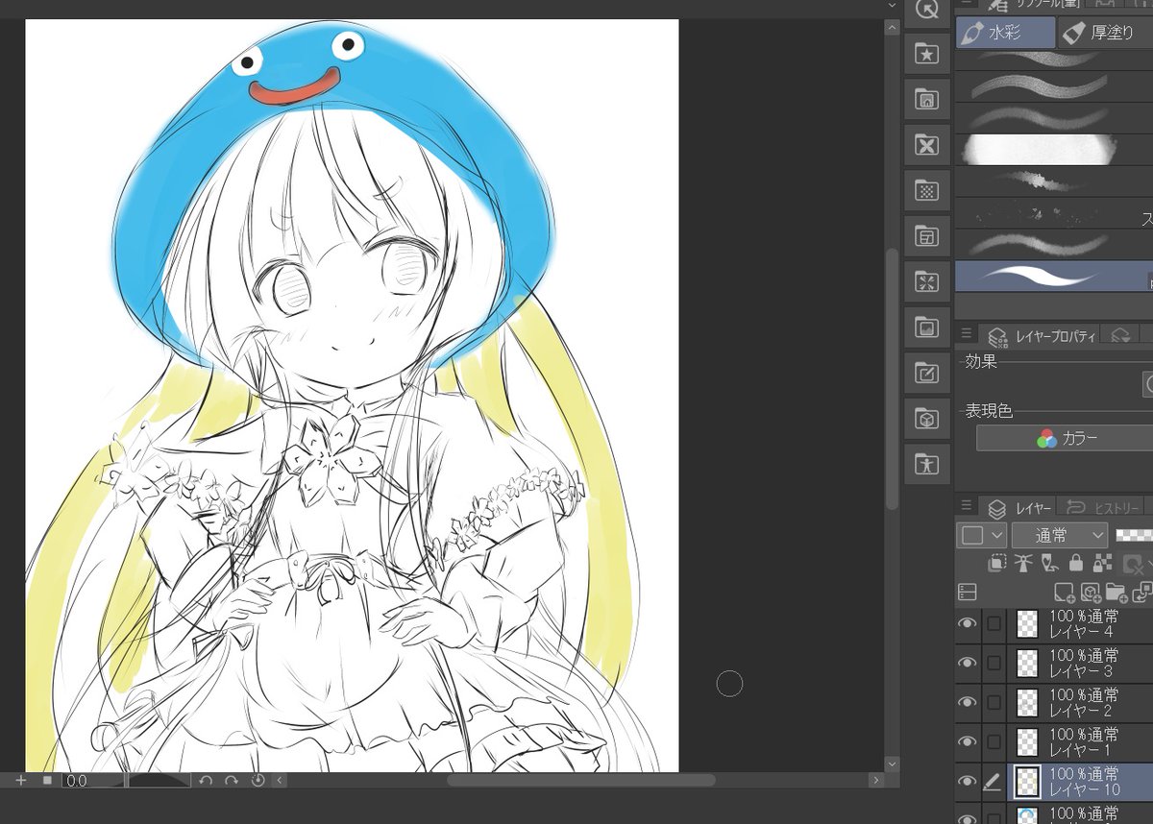Click the zoom in plus button below canvas
Screen dimensions: 1153x824
21,781
